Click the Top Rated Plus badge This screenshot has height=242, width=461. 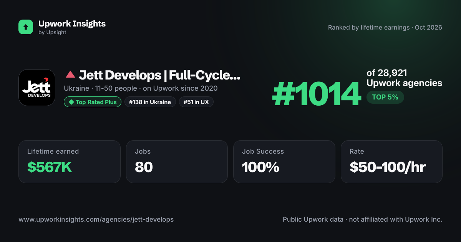click(x=93, y=102)
